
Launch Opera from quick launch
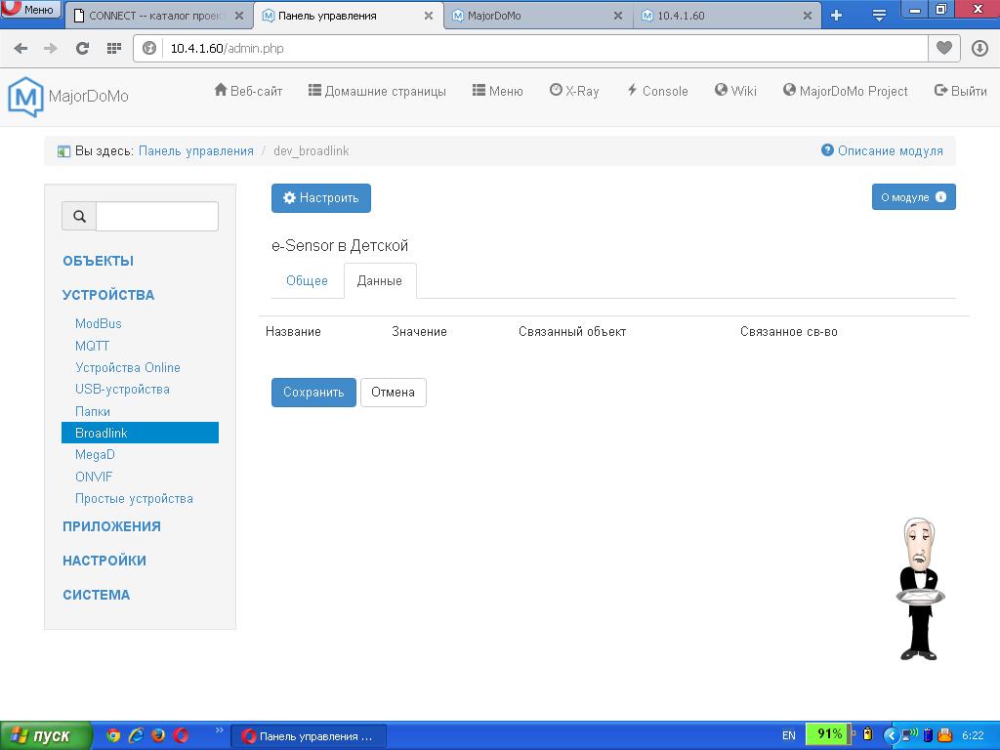(181, 735)
